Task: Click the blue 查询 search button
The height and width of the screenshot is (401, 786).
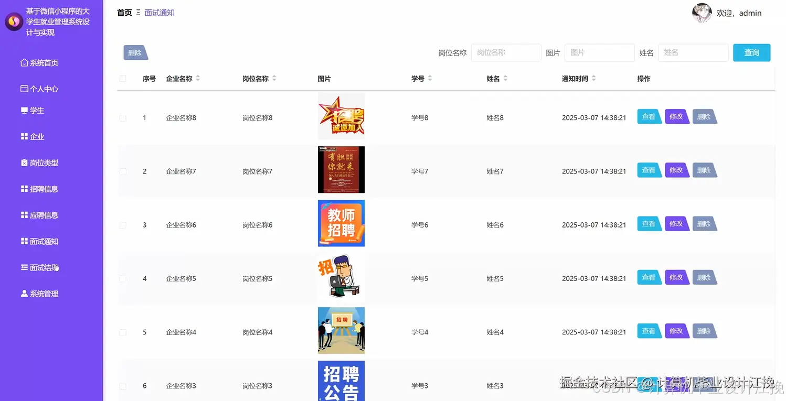Action: click(x=751, y=52)
